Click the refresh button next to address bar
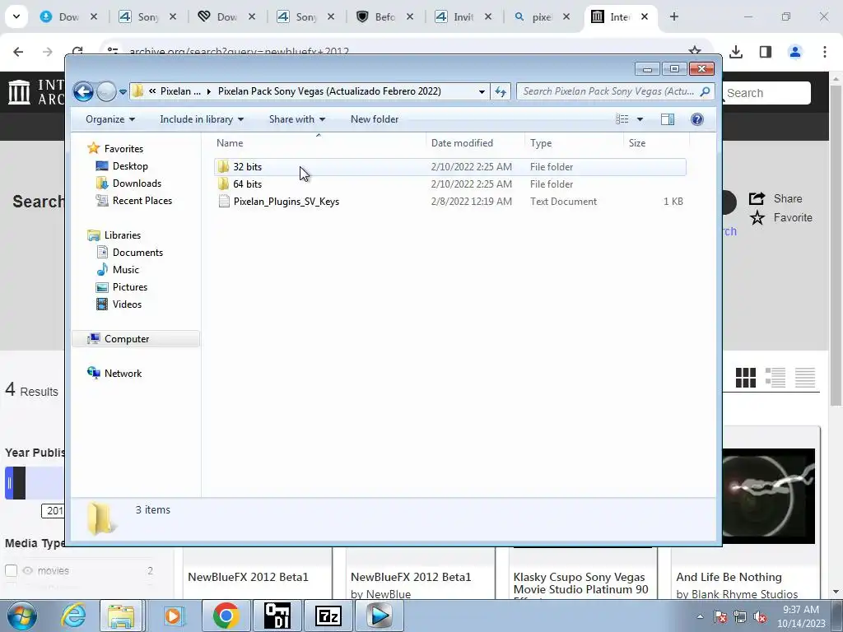Screen dimensions: 843x632 click(x=501, y=92)
